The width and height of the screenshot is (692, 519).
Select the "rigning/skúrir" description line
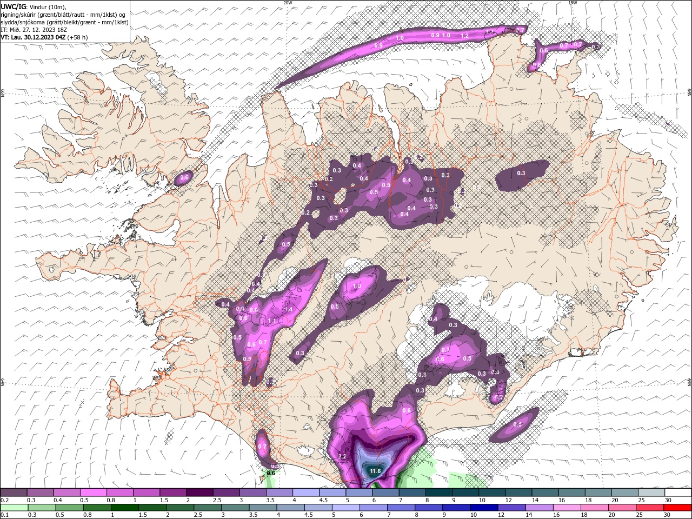[64, 15]
